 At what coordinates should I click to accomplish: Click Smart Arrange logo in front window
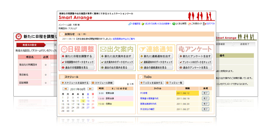pyautogui.click(x=75, y=17)
